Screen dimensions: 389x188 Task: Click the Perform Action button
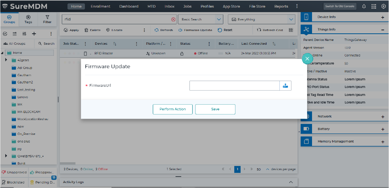point(173,109)
